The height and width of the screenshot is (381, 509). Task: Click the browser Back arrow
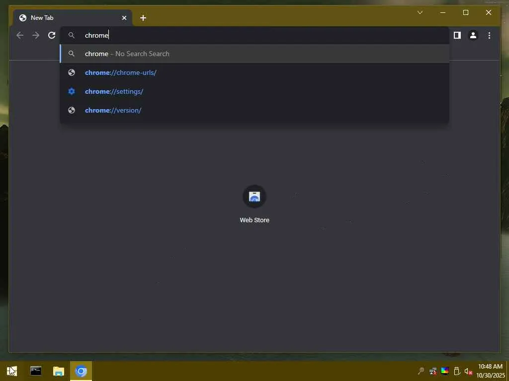coord(20,35)
